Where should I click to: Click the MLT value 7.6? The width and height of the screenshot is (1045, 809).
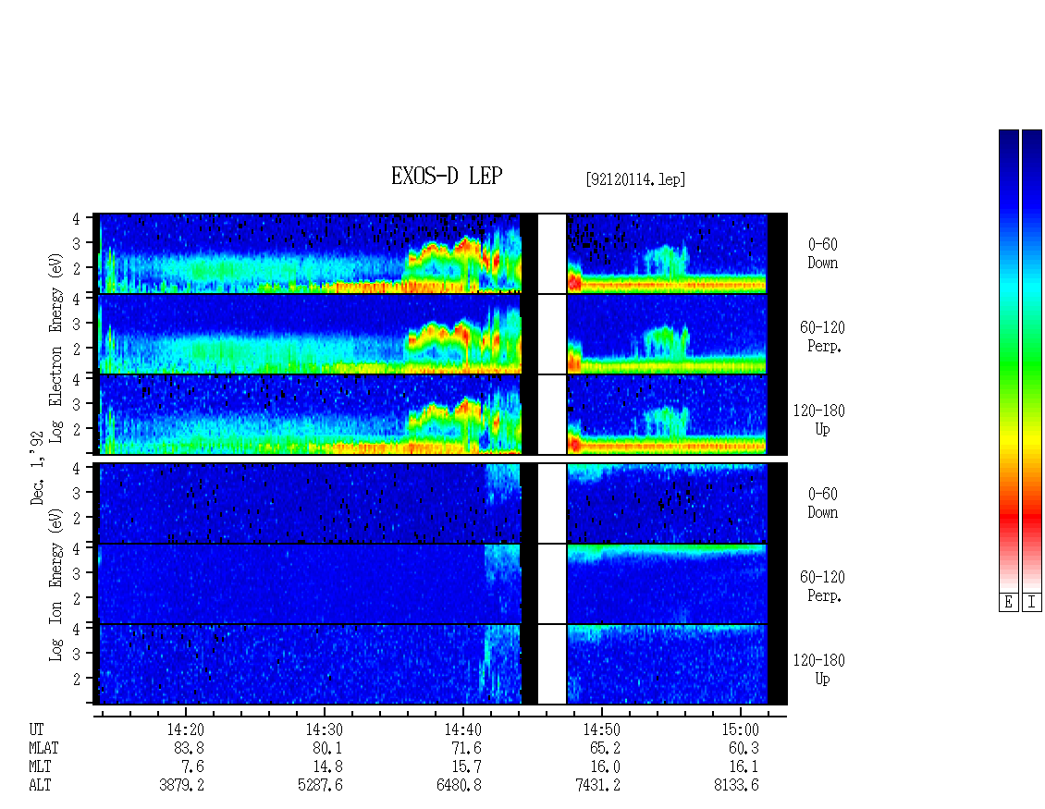[x=192, y=767]
